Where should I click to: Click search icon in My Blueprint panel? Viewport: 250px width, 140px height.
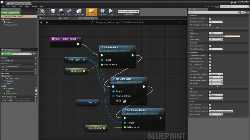pyautogui.click(x=31, y=54)
